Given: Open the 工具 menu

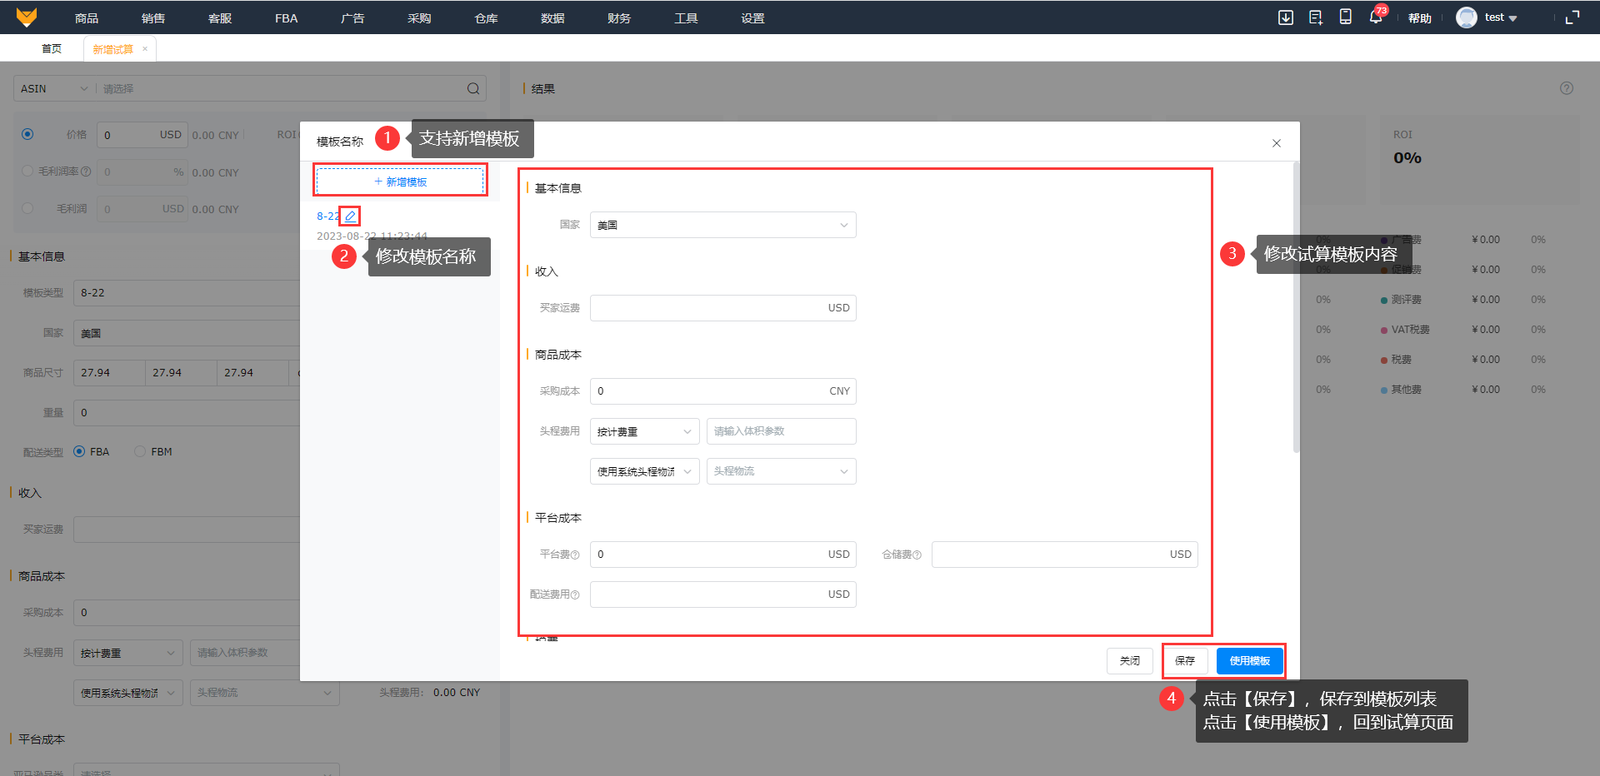Looking at the screenshot, I should (x=686, y=18).
